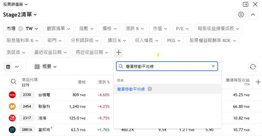This screenshot has width=262, height=136.
Task: Open the 股東權益報酬率 ROE filter dropdown
Action: click(212, 41)
